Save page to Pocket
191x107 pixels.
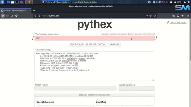pos(151,16)
